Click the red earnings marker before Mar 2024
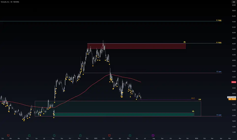 coord(8,135)
